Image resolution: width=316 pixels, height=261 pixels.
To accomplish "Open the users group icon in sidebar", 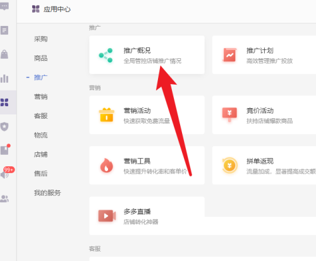I will coord(4,198).
